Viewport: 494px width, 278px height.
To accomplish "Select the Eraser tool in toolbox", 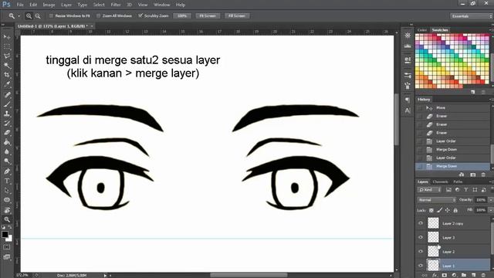I will point(7,133).
